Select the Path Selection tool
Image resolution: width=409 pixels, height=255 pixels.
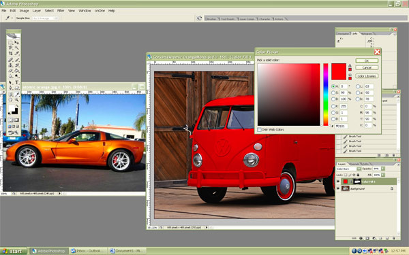pos(10,82)
